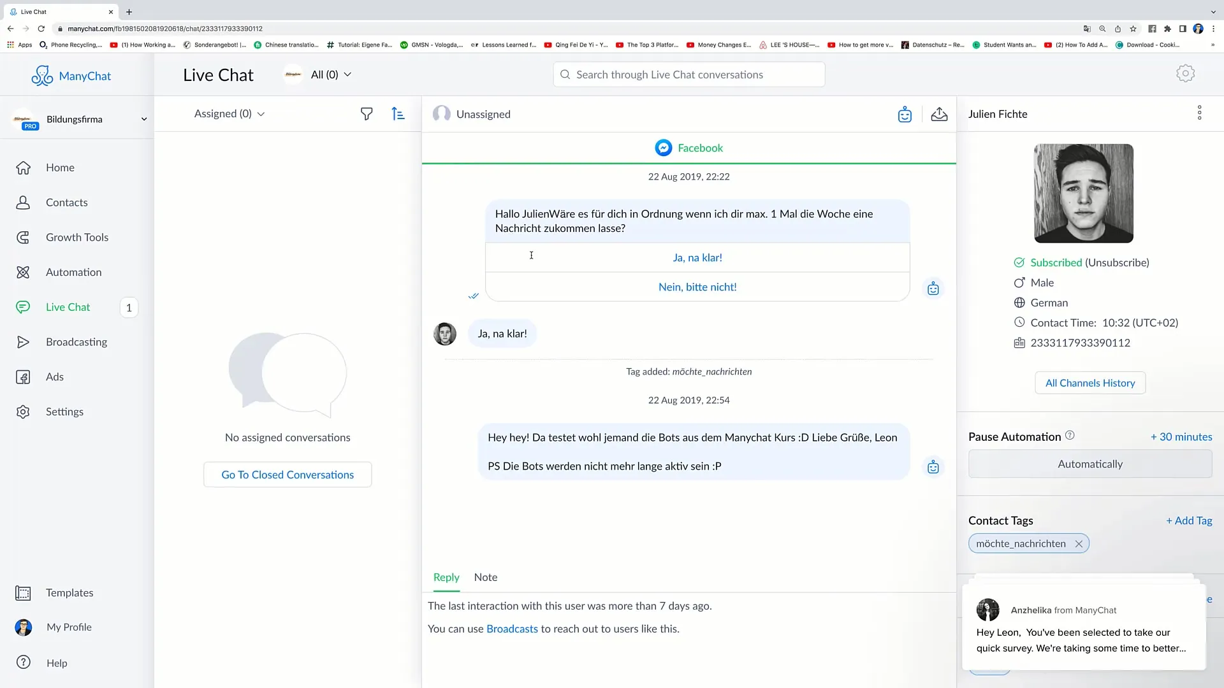Remove the möchte_nachrichten tag
Image resolution: width=1224 pixels, height=688 pixels.
click(x=1079, y=544)
